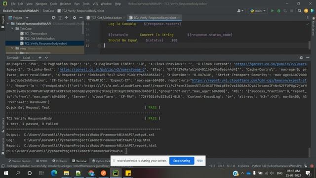Show hidden system tray icons
Viewport: 316px width, 178px height.
pyautogui.click(x=242, y=173)
